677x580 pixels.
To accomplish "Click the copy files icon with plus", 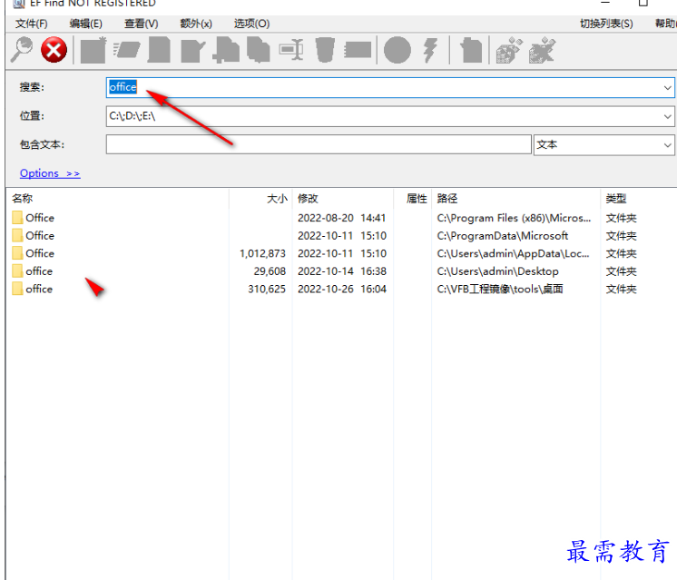I will click(x=226, y=50).
